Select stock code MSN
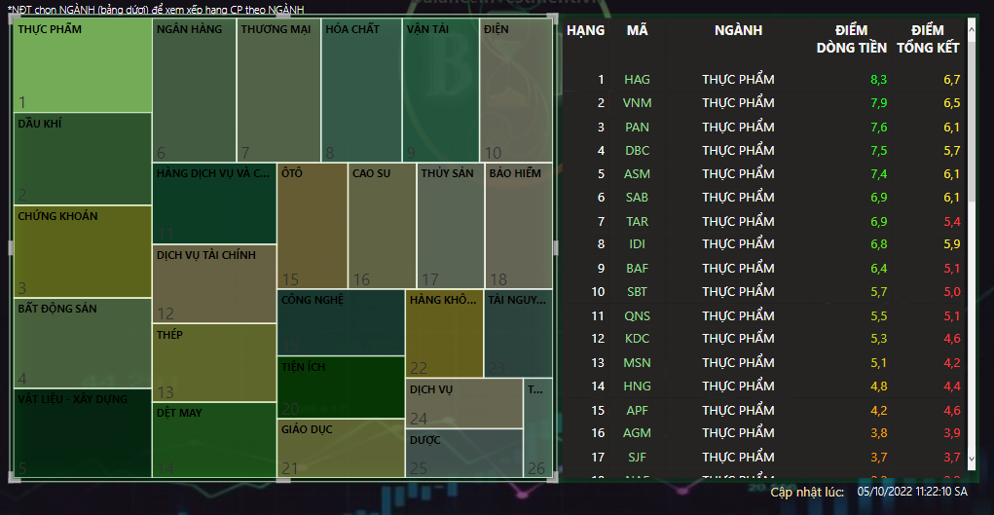This screenshot has height=515, width=994. pyautogui.click(x=637, y=363)
